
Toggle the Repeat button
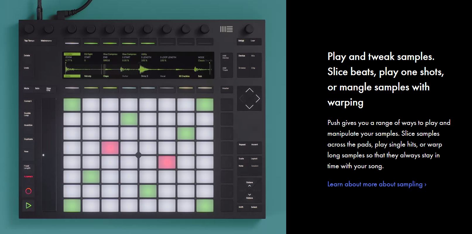pyautogui.click(x=242, y=144)
